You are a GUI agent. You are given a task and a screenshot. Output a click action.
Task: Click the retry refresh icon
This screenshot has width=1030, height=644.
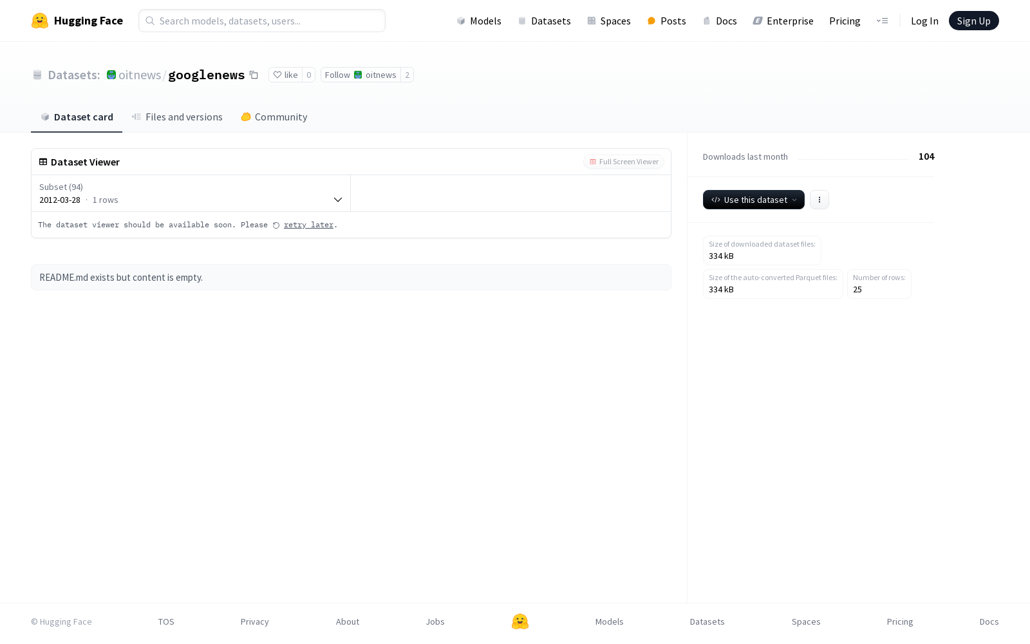276,225
